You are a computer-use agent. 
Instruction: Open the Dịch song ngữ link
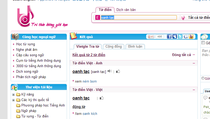point(27,72)
